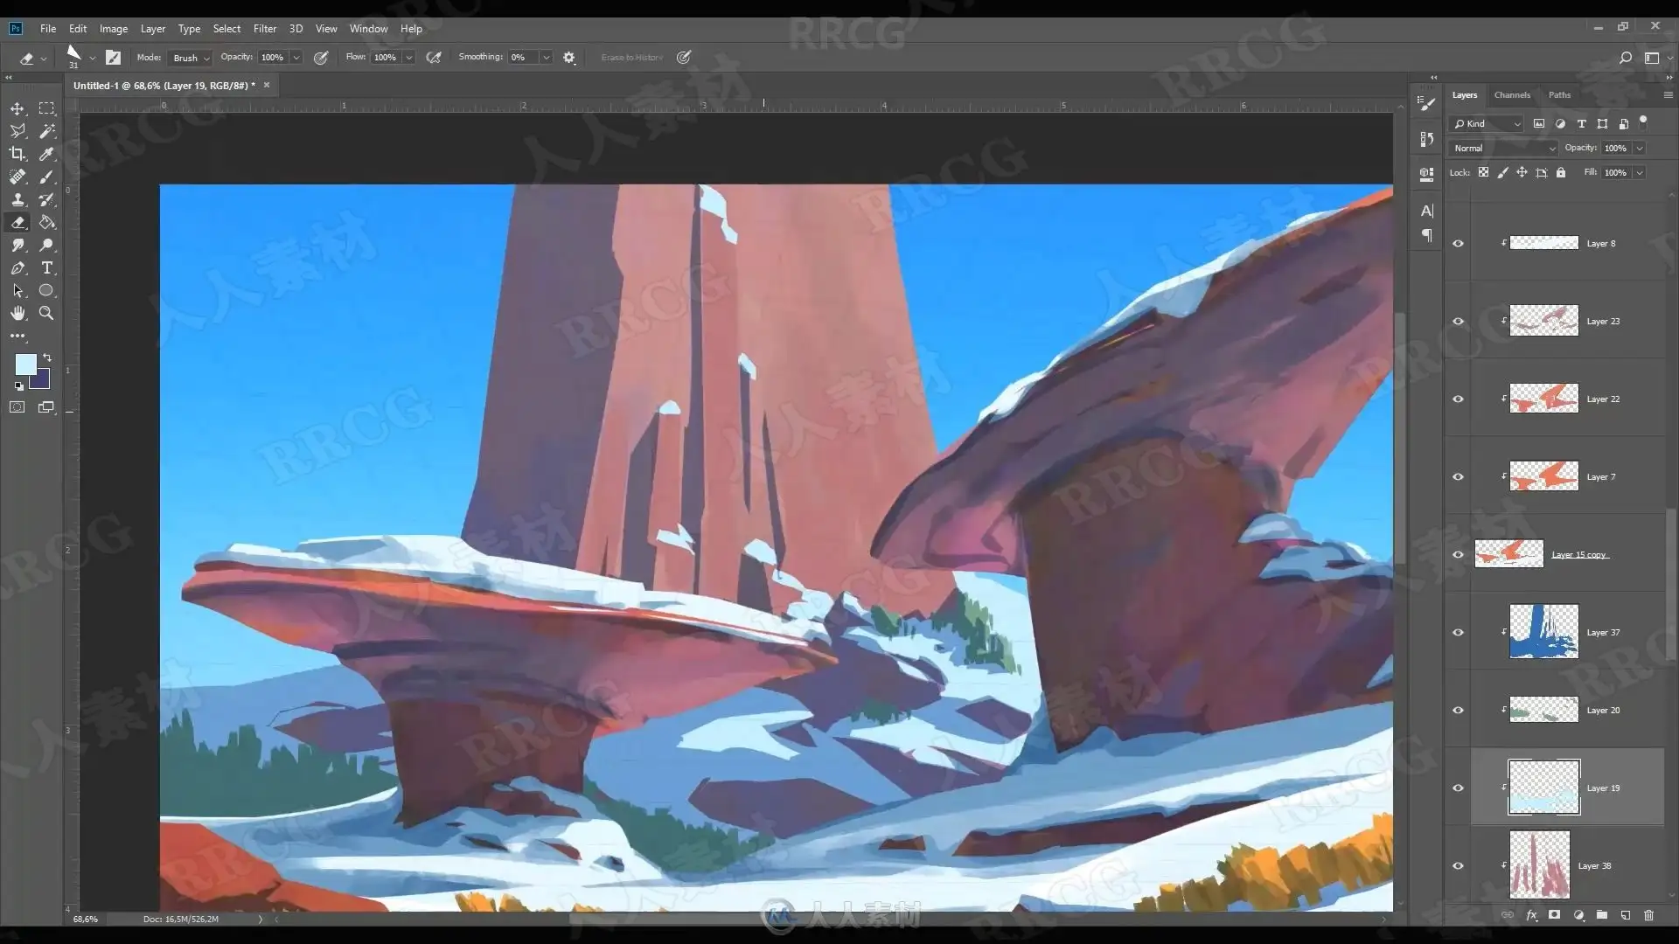Select the Ellipse shape tool

[47, 290]
